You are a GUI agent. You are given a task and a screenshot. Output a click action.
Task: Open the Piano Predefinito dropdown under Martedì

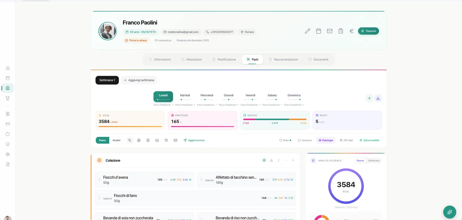coord(185,105)
